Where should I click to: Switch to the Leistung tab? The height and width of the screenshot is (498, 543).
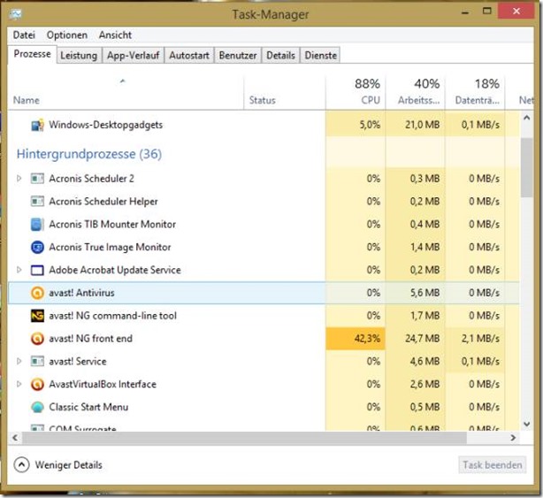tap(79, 56)
